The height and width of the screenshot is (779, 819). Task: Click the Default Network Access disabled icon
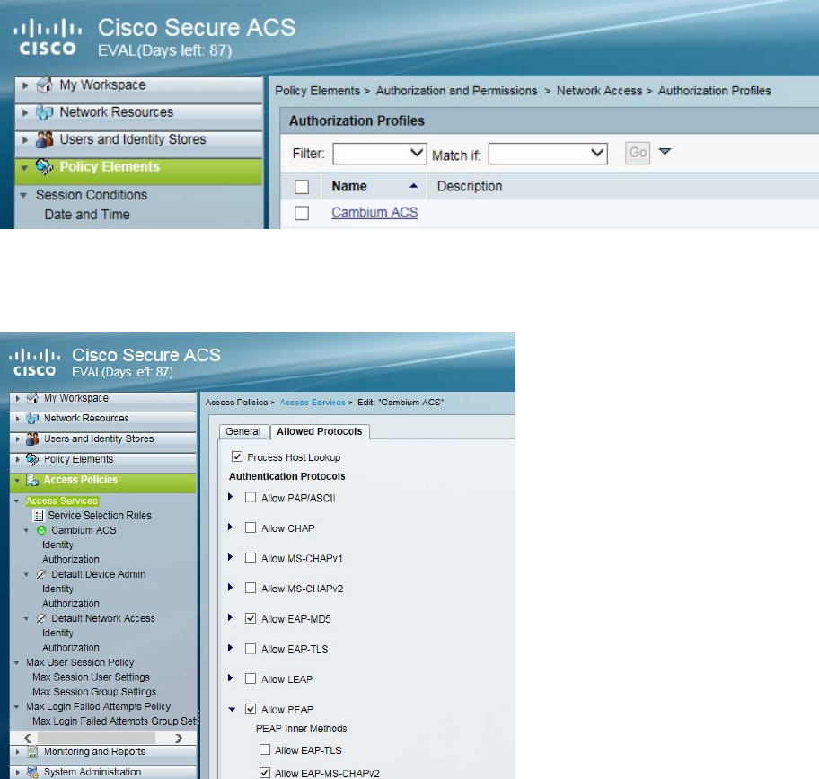click(41, 618)
